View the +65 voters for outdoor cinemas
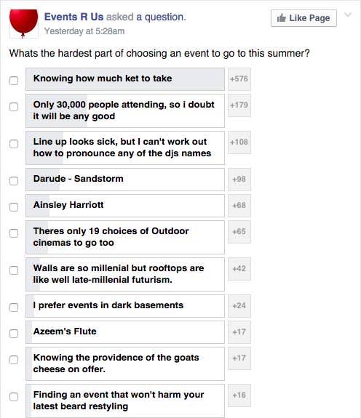This screenshot has width=361, height=418. click(x=239, y=232)
